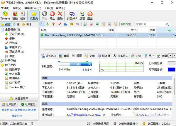176x126 pixels.
Task: Click the 磁链 magnet link icon
Action: pyautogui.click(x=15, y=14)
